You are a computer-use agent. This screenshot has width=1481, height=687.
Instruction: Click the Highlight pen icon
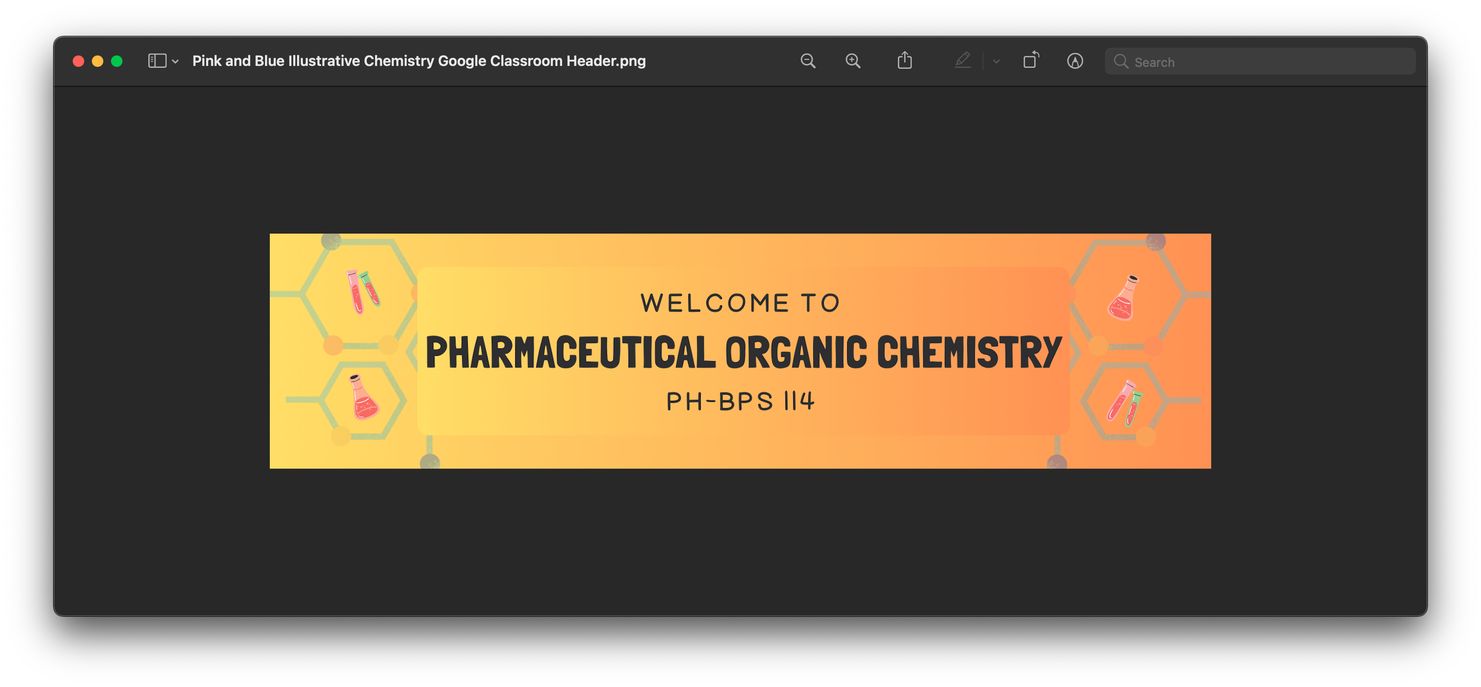pyautogui.click(x=962, y=60)
